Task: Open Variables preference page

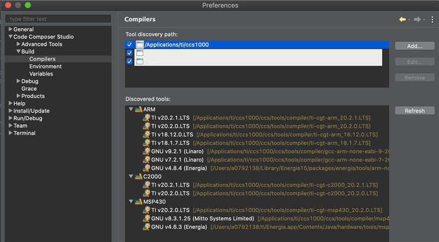Action: pos(41,74)
